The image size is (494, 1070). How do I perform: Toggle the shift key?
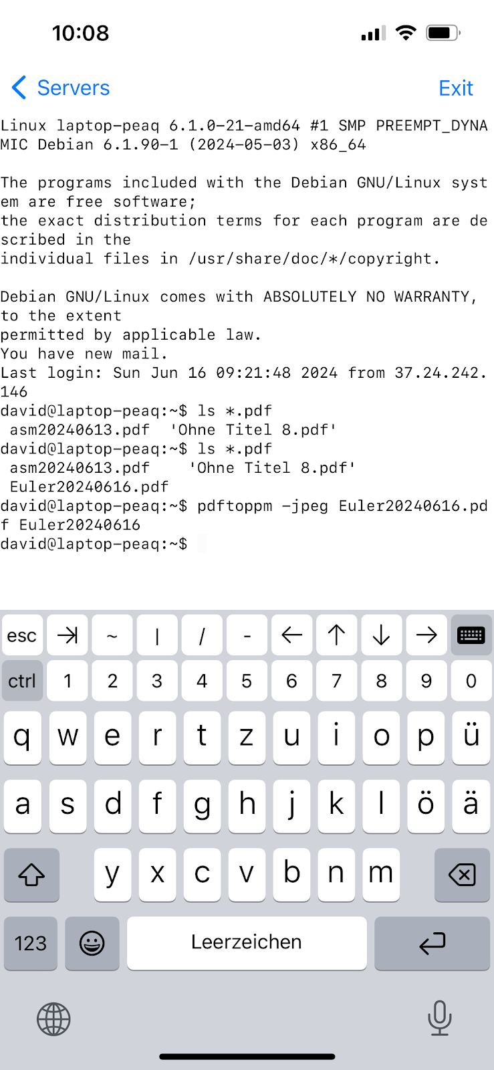pyautogui.click(x=31, y=875)
